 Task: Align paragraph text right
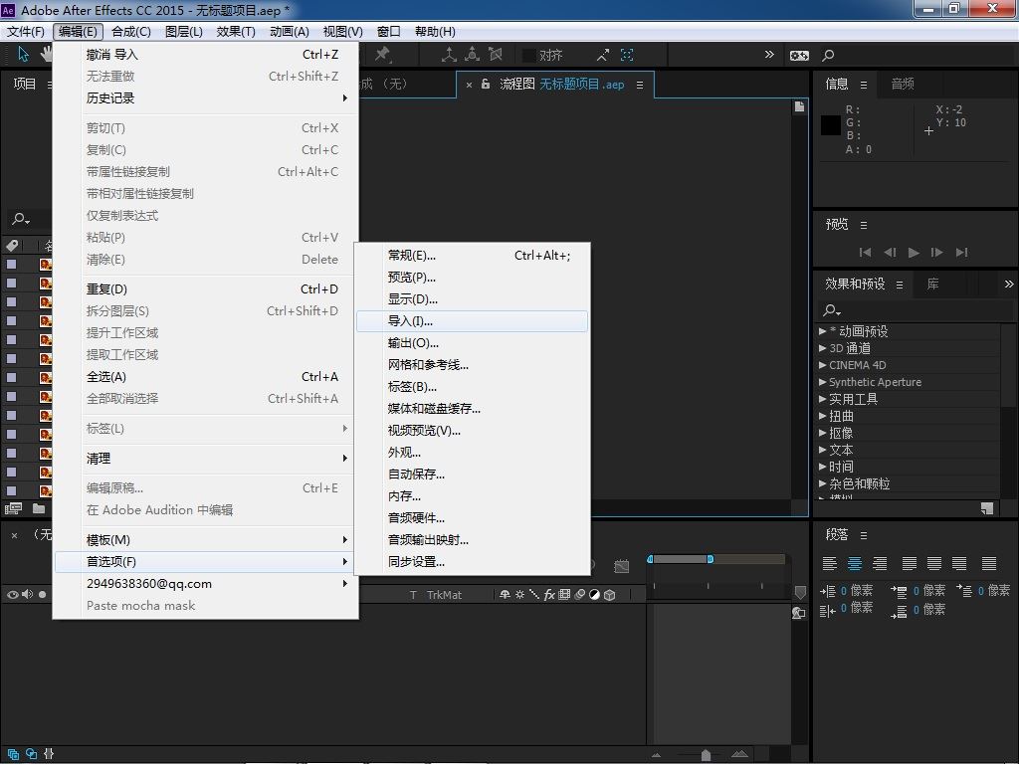click(x=880, y=563)
